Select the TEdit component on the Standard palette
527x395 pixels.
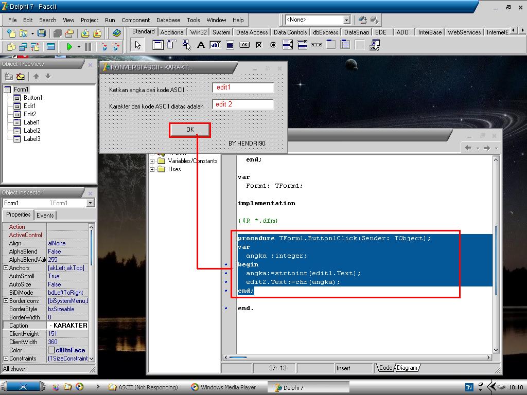[x=216, y=45]
